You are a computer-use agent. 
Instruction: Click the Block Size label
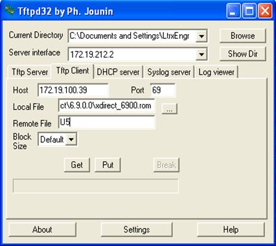click(22, 141)
